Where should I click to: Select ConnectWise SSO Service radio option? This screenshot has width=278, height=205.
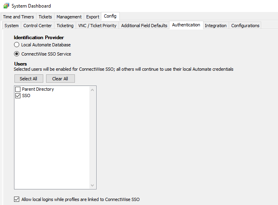click(x=17, y=54)
